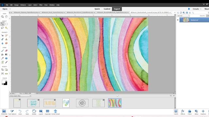
Task: Launch the Organizer
Action: coord(48,112)
